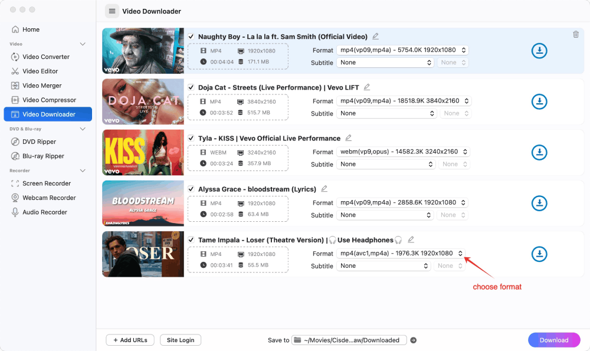Edit the Alyssa Grace title with pencil icon

click(324, 189)
